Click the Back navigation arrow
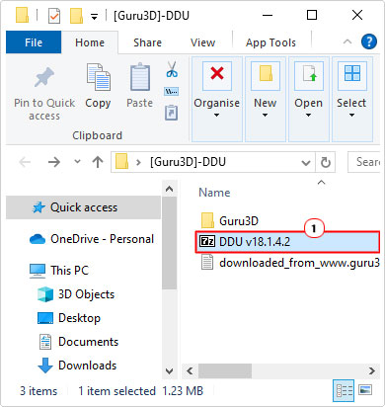Screen dimensions: 385x407 pyautogui.click(x=25, y=162)
